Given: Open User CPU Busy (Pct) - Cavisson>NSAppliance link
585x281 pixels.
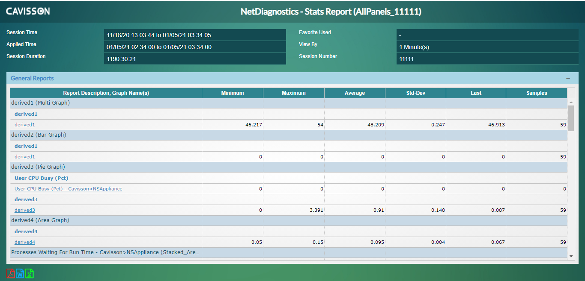Looking at the screenshot, I should (69, 189).
